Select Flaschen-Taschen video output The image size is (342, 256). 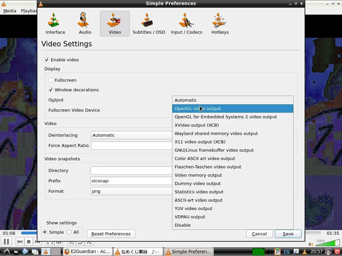coord(233,167)
